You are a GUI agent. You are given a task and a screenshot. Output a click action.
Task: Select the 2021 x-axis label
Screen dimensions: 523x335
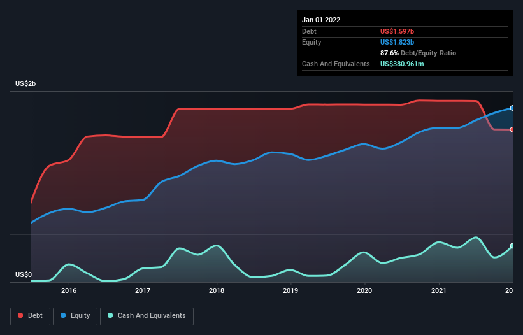(439, 290)
